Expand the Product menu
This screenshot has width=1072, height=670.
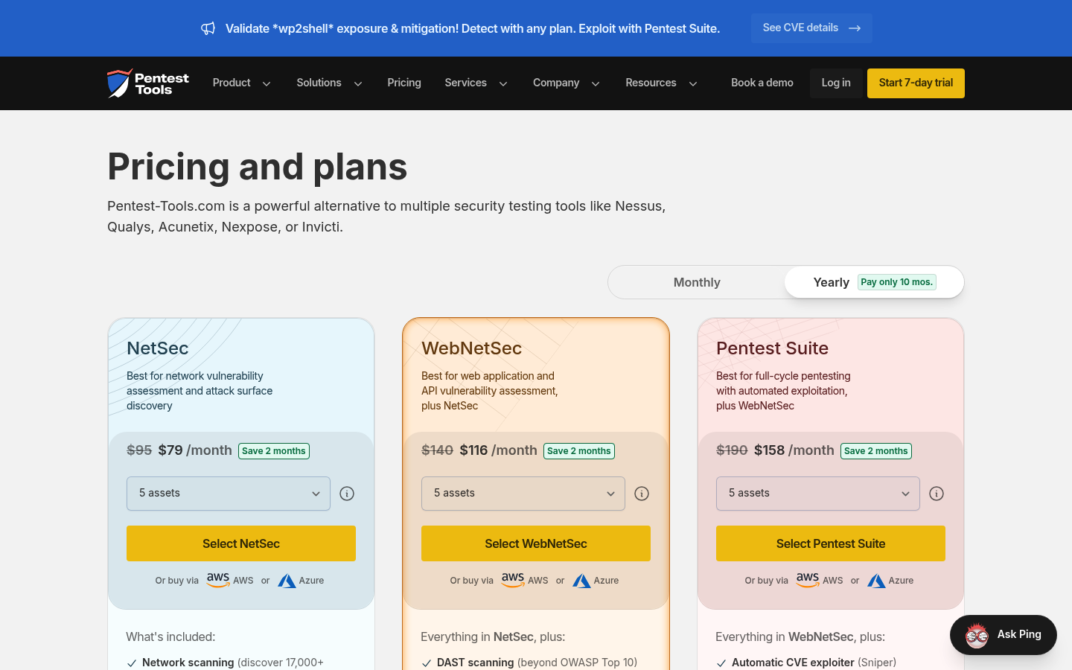241,83
